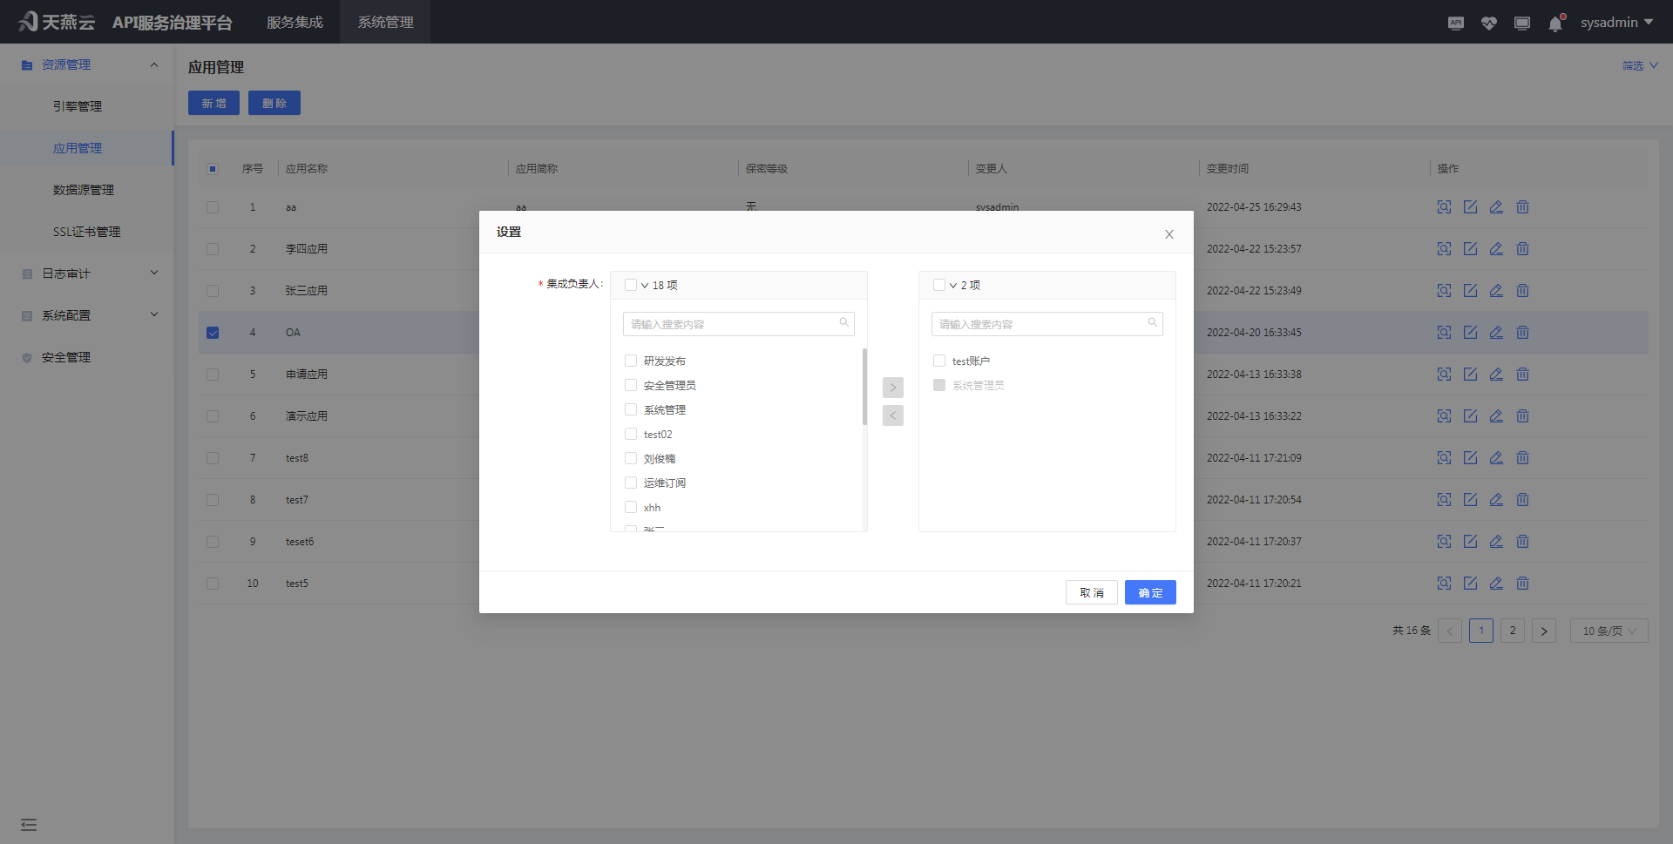Click the search input for member filtering
The image size is (1673, 844).
point(737,323)
